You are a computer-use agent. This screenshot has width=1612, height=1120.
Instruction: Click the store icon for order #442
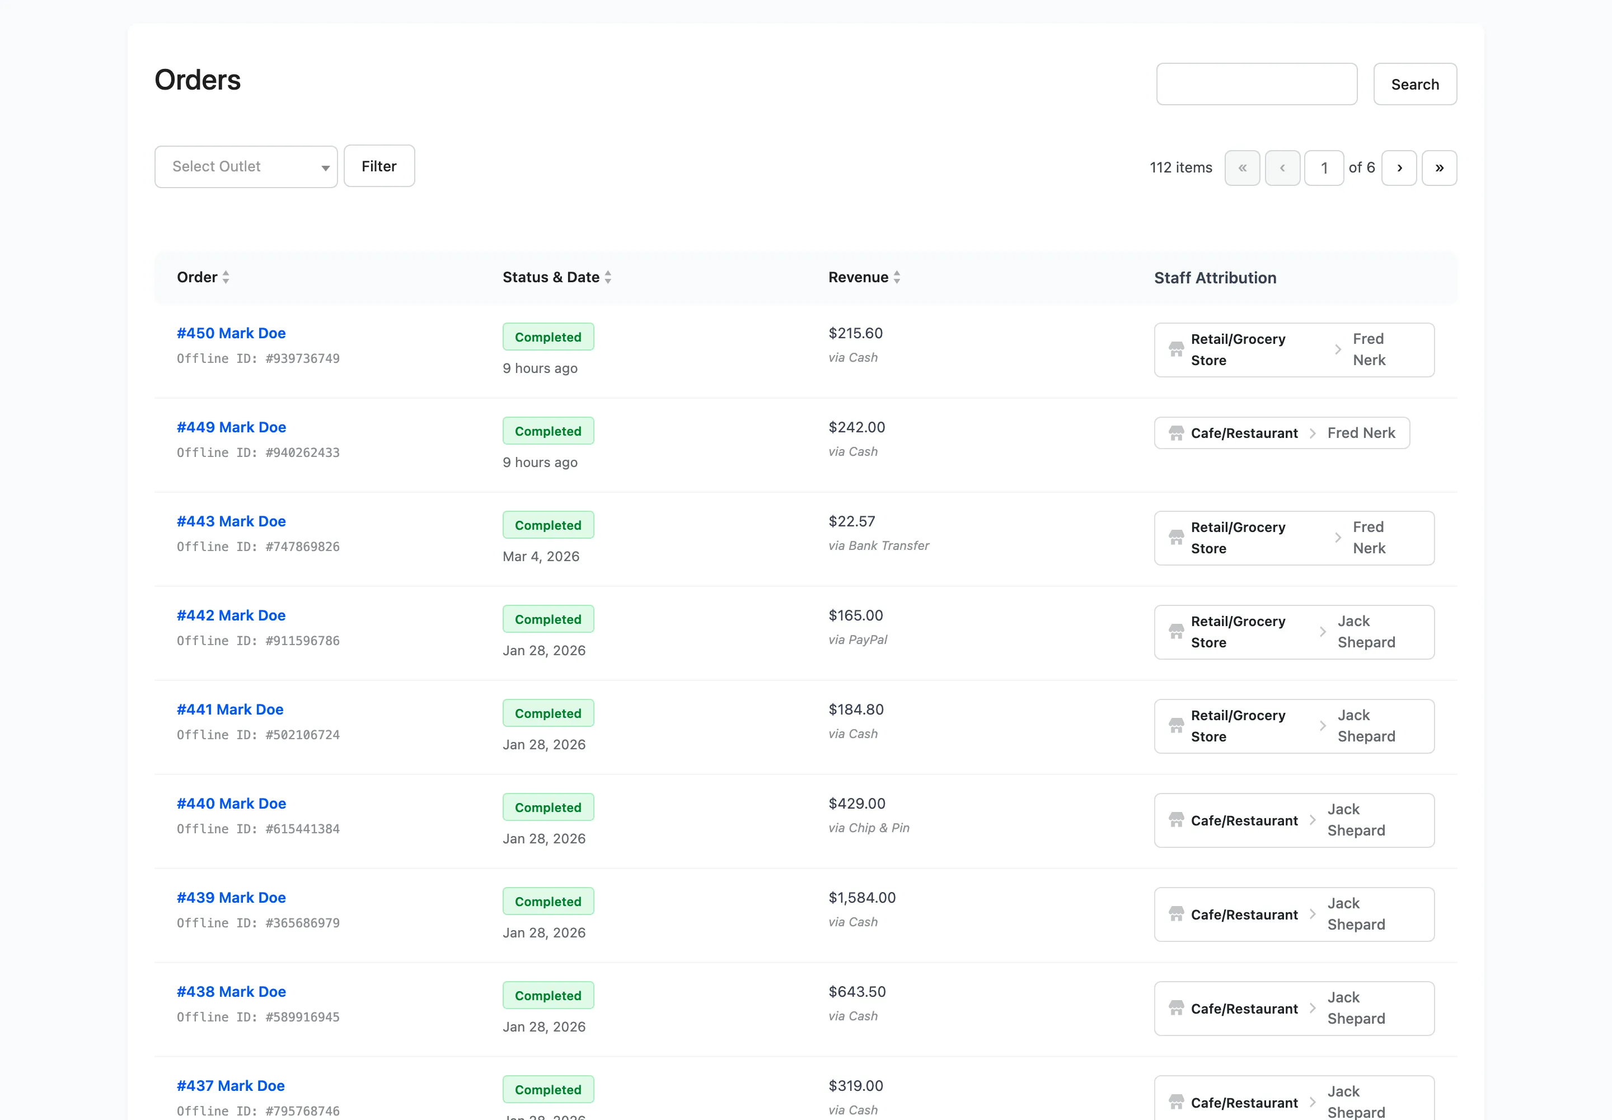1177,632
